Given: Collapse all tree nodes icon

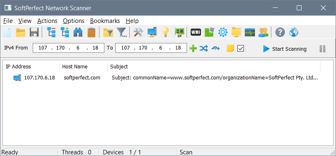Looking at the screenshot, I should coord(51,32).
